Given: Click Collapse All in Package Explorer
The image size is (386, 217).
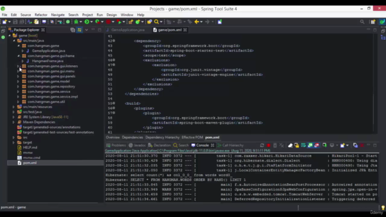Looking at the screenshot, I should click(72, 30).
